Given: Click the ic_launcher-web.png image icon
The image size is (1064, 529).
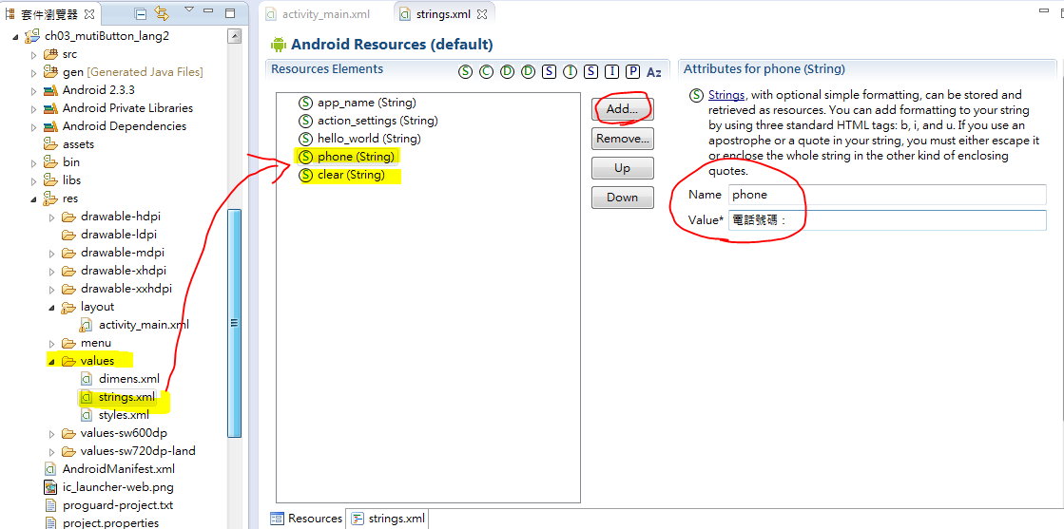Looking at the screenshot, I should (x=49, y=487).
